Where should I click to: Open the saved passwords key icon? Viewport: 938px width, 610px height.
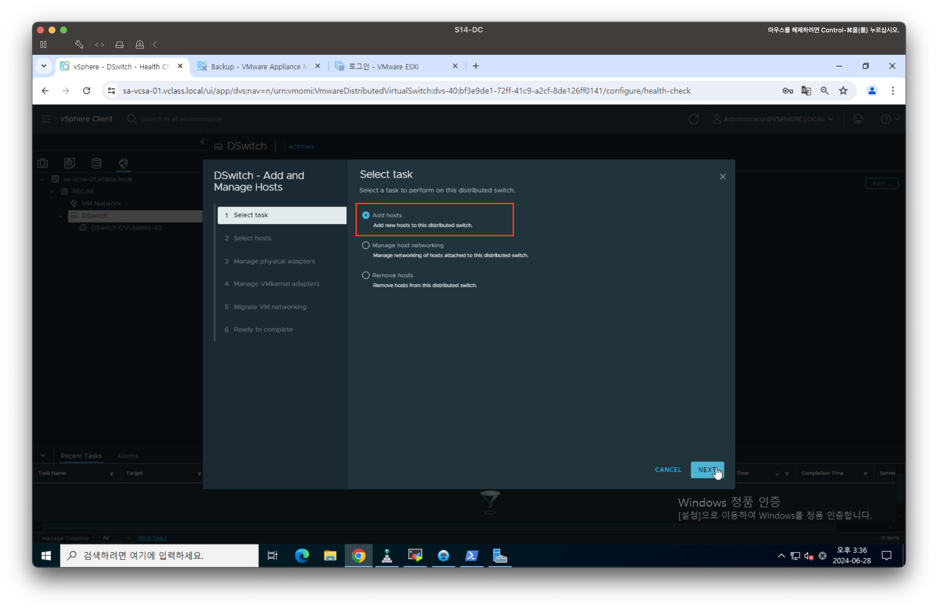(788, 91)
